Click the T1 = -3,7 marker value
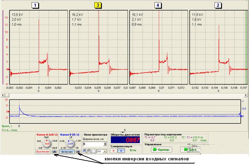This screenshot has width=249, height=166. [150, 137]
